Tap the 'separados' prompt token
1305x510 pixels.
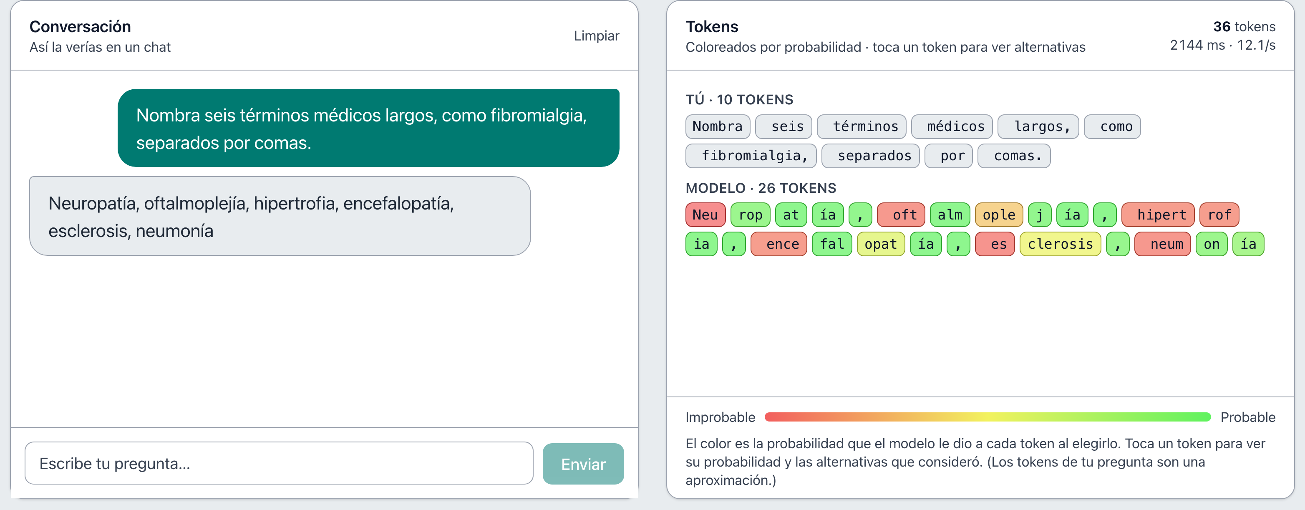(x=870, y=156)
